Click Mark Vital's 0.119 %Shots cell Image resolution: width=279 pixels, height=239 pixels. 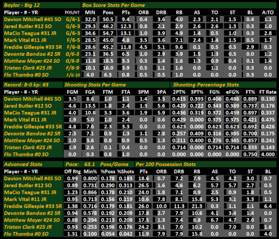tap(126, 199)
